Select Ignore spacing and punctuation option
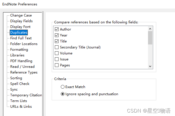The image size is (175, 116). pyautogui.click(x=63, y=94)
